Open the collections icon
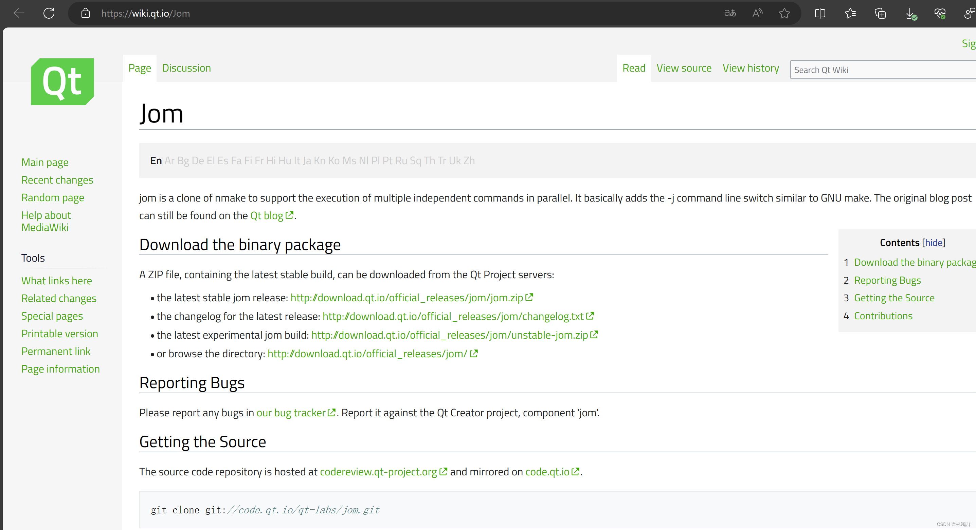The height and width of the screenshot is (530, 976). [x=880, y=13]
